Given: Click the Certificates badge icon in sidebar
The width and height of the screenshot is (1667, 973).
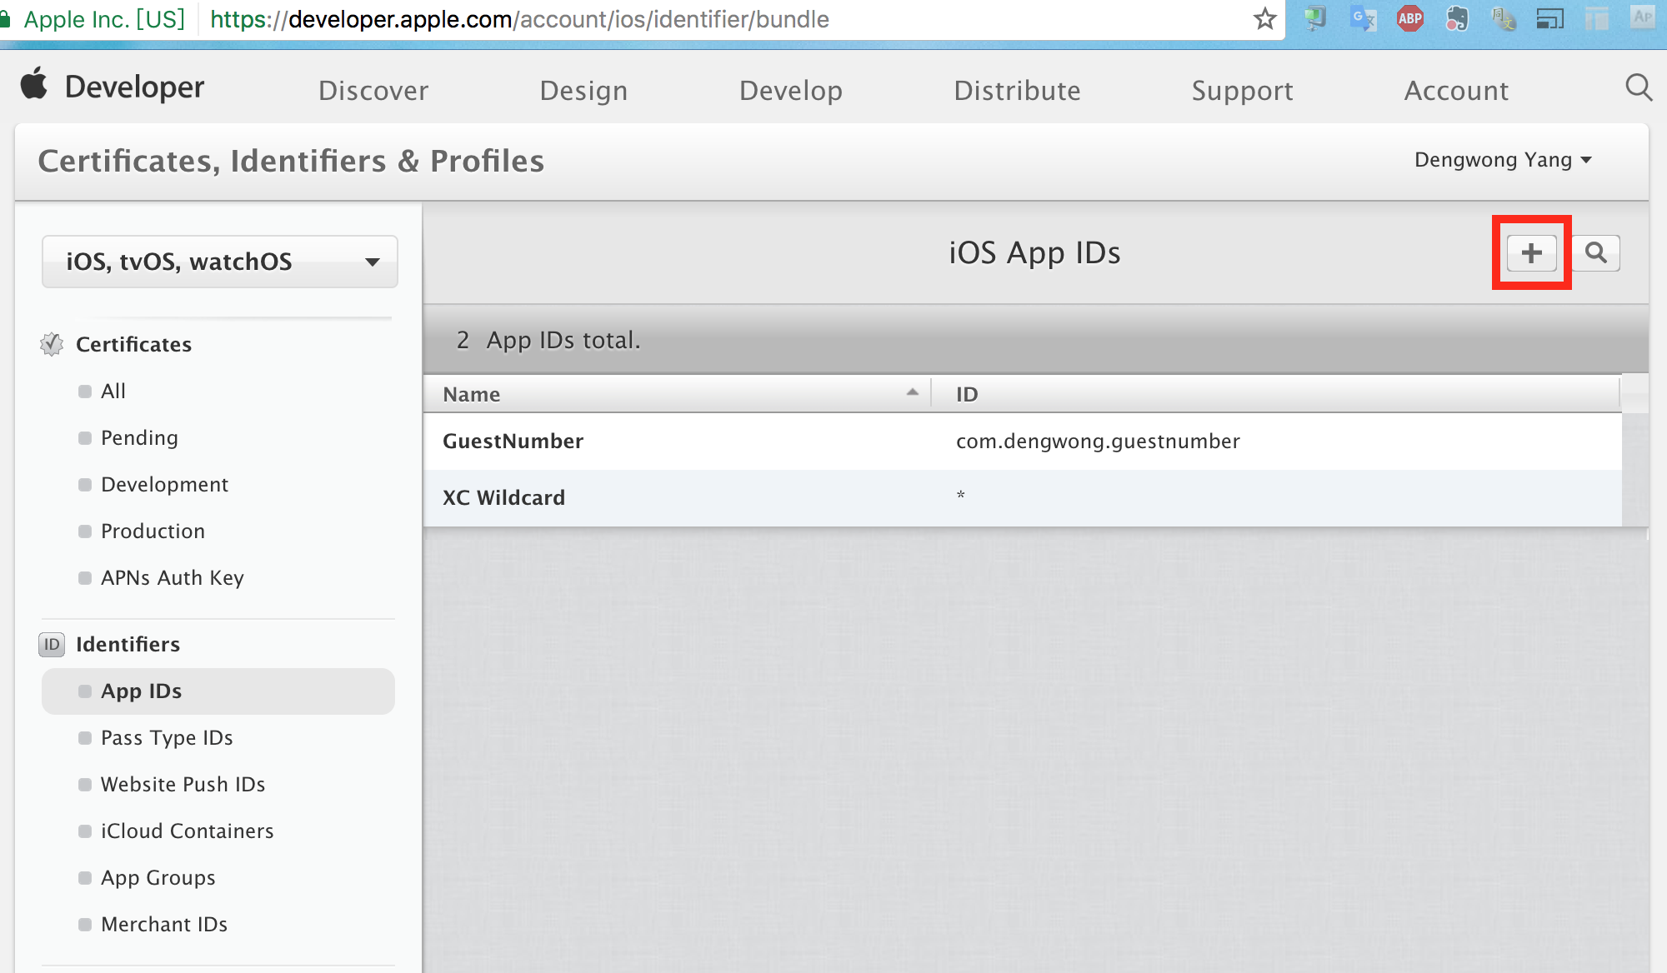Looking at the screenshot, I should tap(52, 344).
